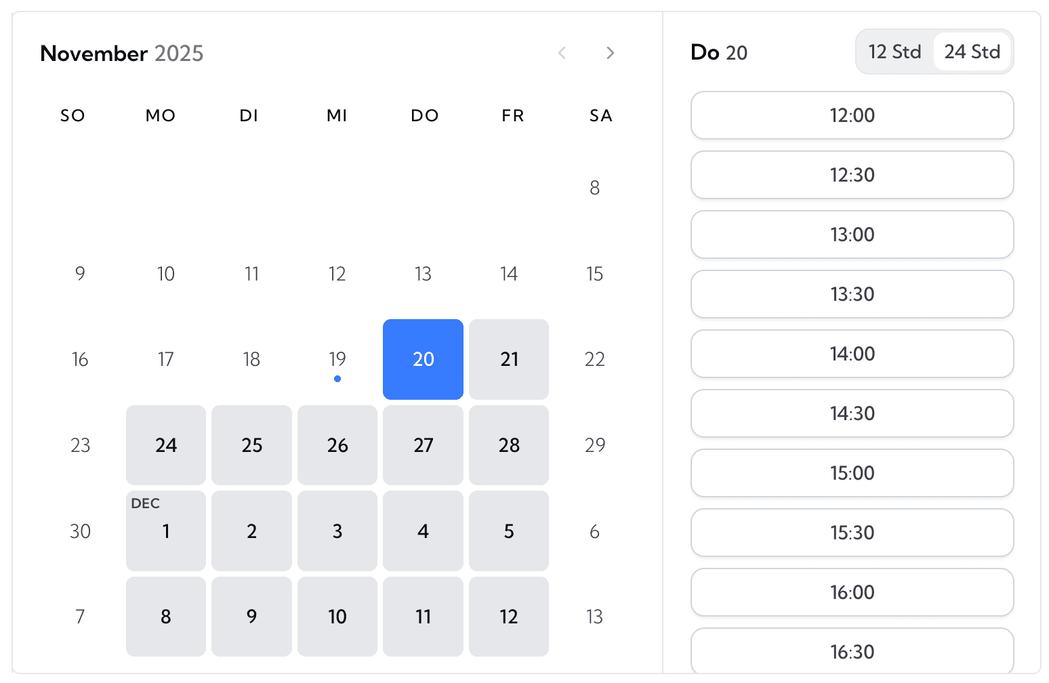This screenshot has width=1049, height=683.
Task: Select Wednesday November 26
Action: click(337, 445)
